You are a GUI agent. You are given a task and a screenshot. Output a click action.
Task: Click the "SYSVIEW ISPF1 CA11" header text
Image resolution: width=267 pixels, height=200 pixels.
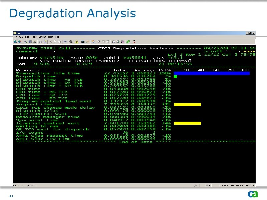tap(43, 48)
